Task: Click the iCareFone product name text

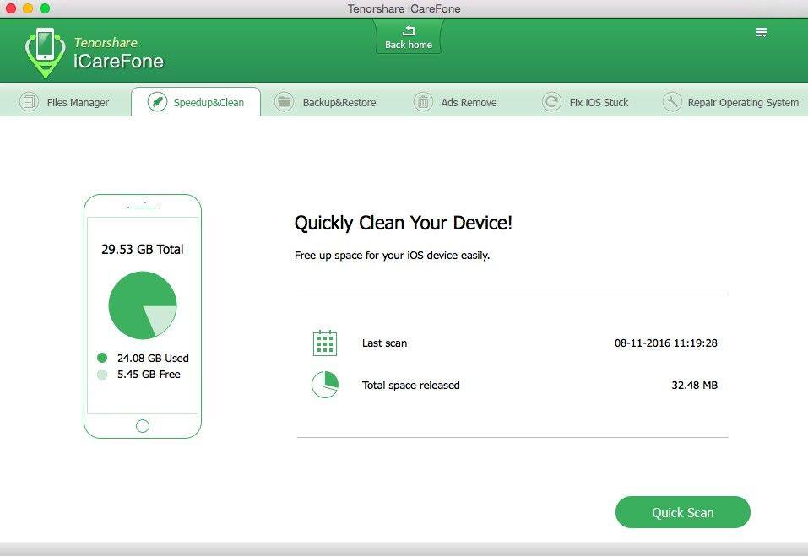Action: pyautogui.click(x=118, y=62)
